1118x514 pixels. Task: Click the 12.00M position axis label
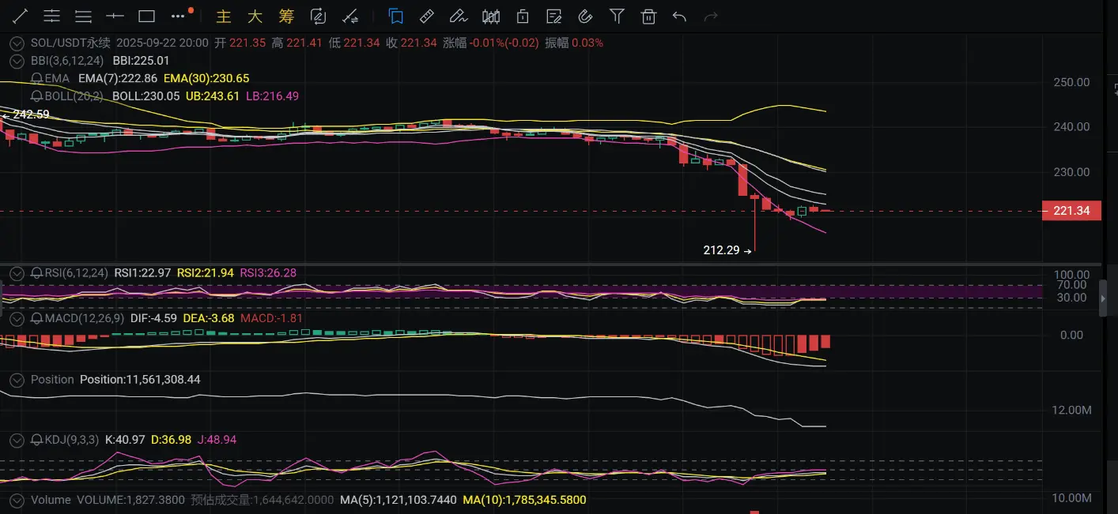click(x=1073, y=411)
